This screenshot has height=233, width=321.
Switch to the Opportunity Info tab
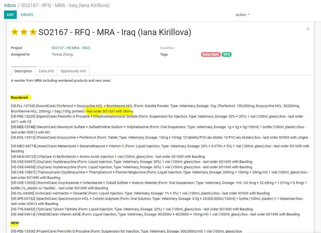(x=73, y=71)
